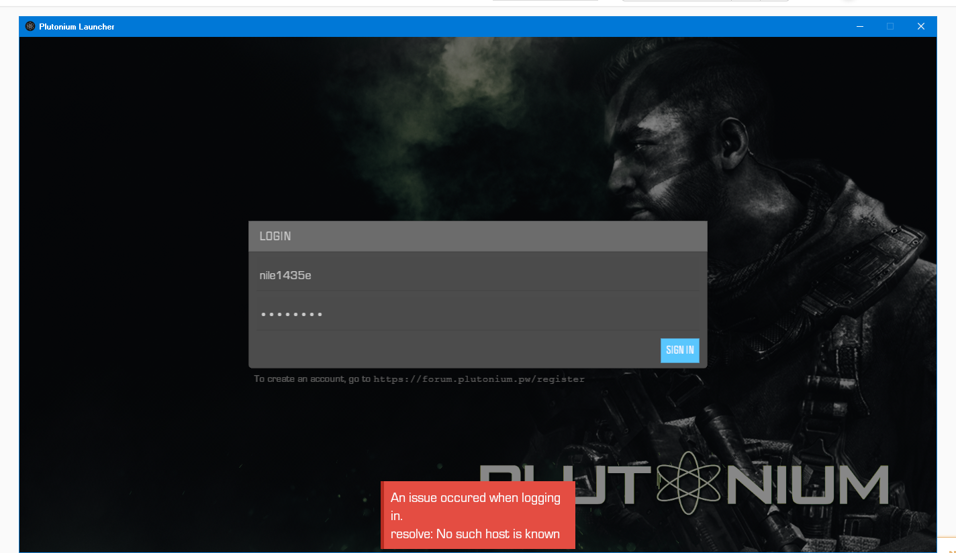Click the SIGN IN button
Screen dimensions: 956x553
tap(679, 350)
